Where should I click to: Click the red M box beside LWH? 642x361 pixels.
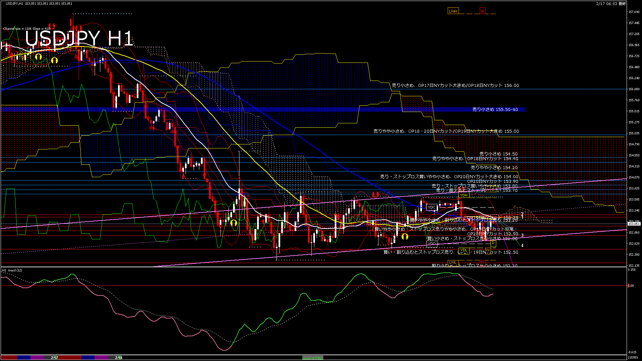[482, 11]
